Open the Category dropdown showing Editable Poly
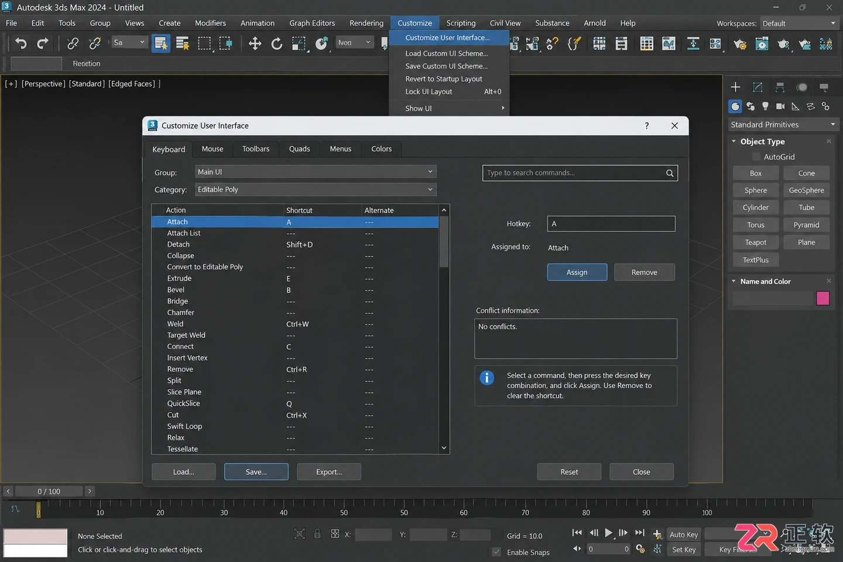843x562 pixels. pos(316,190)
